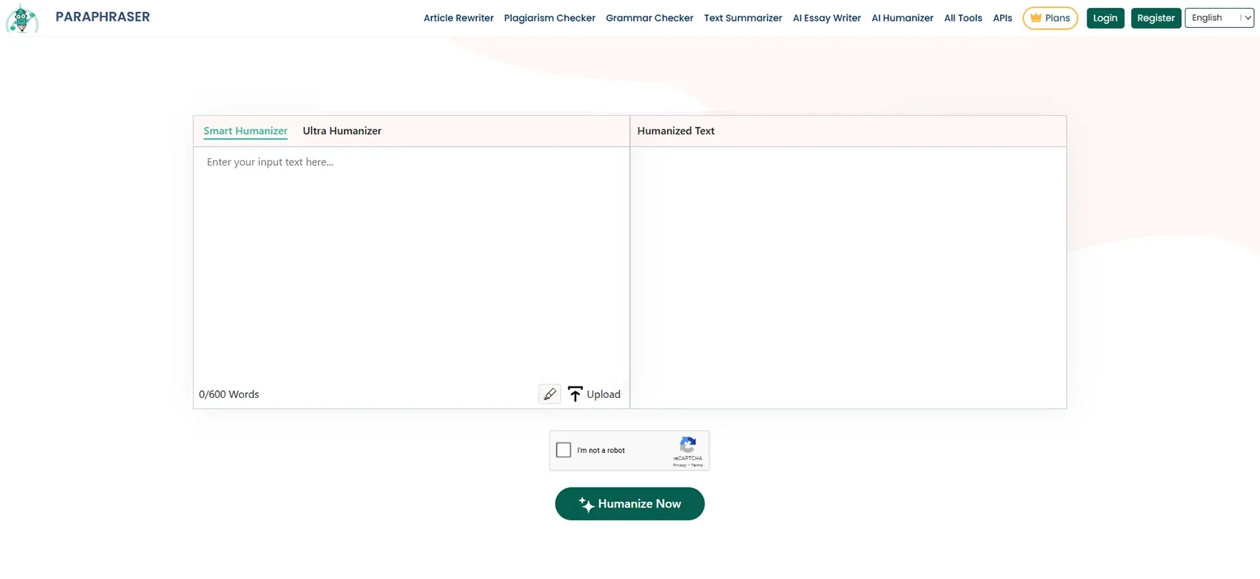Screen dimensions: 1260x579
Task: Switch to the Smart Humanizer tab
Action: point(246,131)
